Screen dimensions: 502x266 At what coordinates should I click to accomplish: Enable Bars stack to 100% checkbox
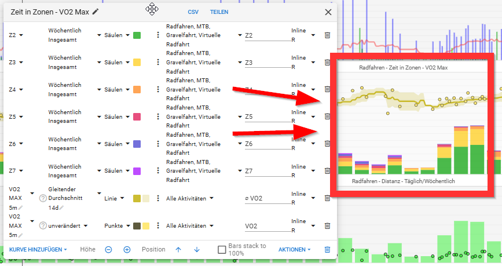tap(222, 250)
